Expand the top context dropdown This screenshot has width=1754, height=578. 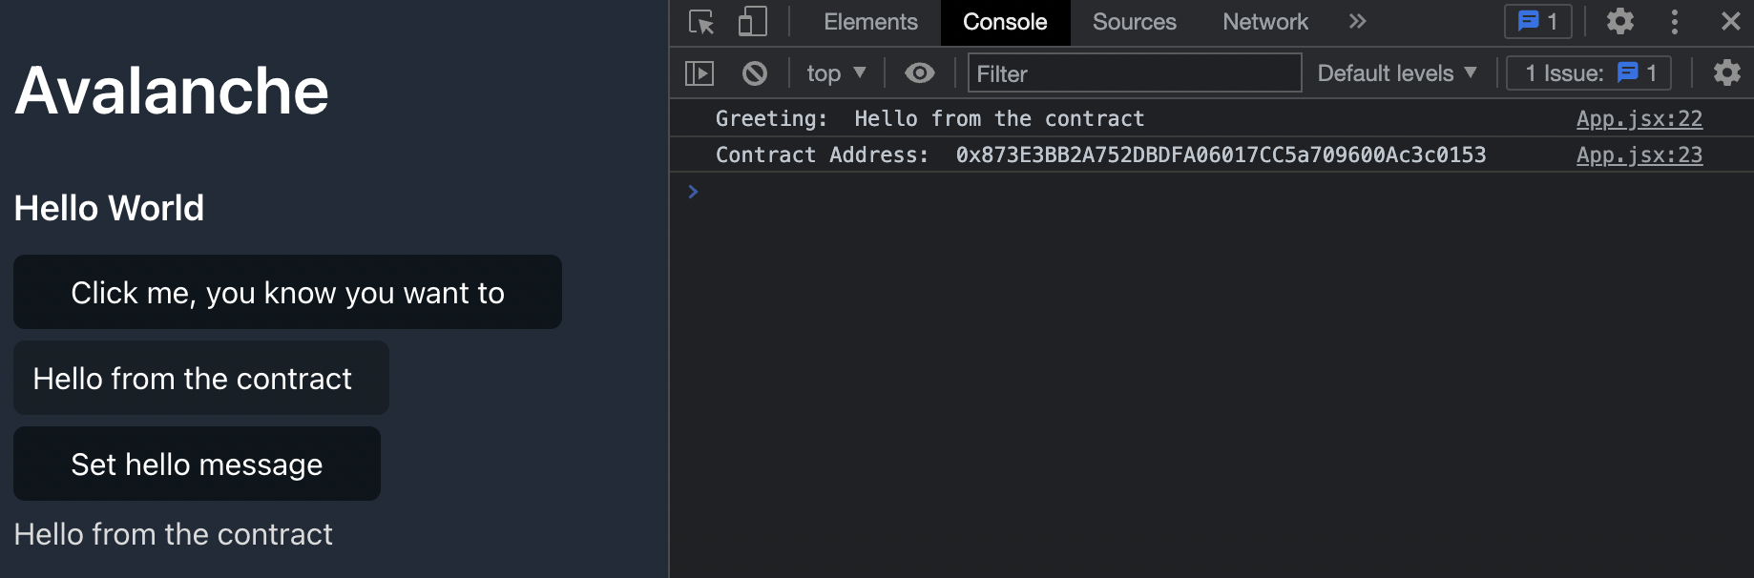pyautogui.click(x=836, y=73)
